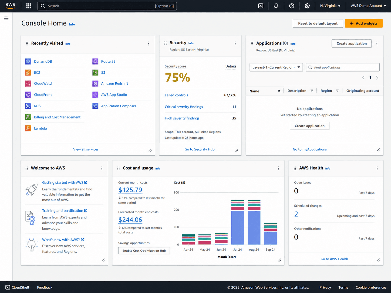391x293 pixels.
Task: Click the EC2 service icon
Action: (28, 73)
